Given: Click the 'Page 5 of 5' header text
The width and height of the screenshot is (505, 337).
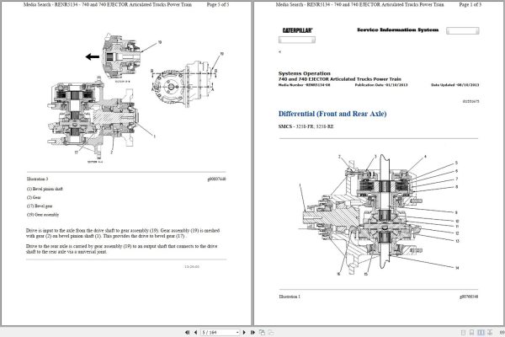Looking at the screenshot, I should point(218,4).
